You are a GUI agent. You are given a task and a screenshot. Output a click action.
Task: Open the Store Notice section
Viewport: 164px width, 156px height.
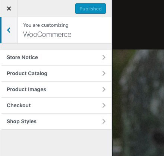click(56, 57)
